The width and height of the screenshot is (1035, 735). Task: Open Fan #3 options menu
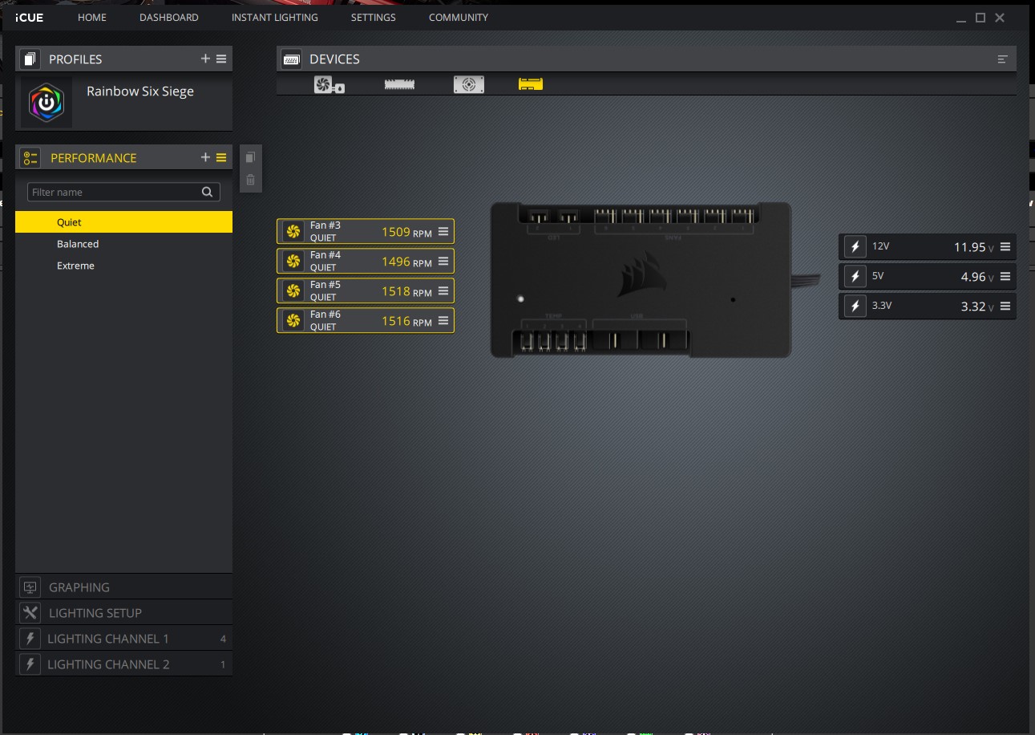point(443,231)
